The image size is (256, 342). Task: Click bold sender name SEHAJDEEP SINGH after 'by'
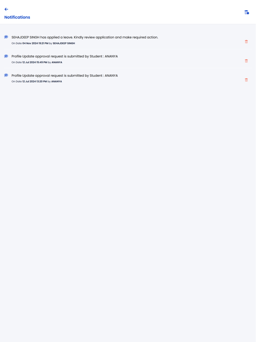[64, 43]
